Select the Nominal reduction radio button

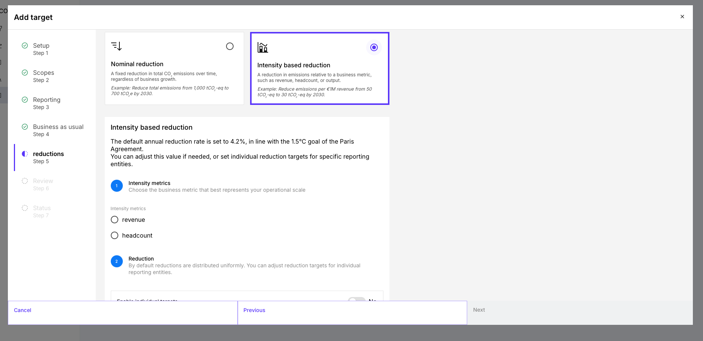coord(230,46)
